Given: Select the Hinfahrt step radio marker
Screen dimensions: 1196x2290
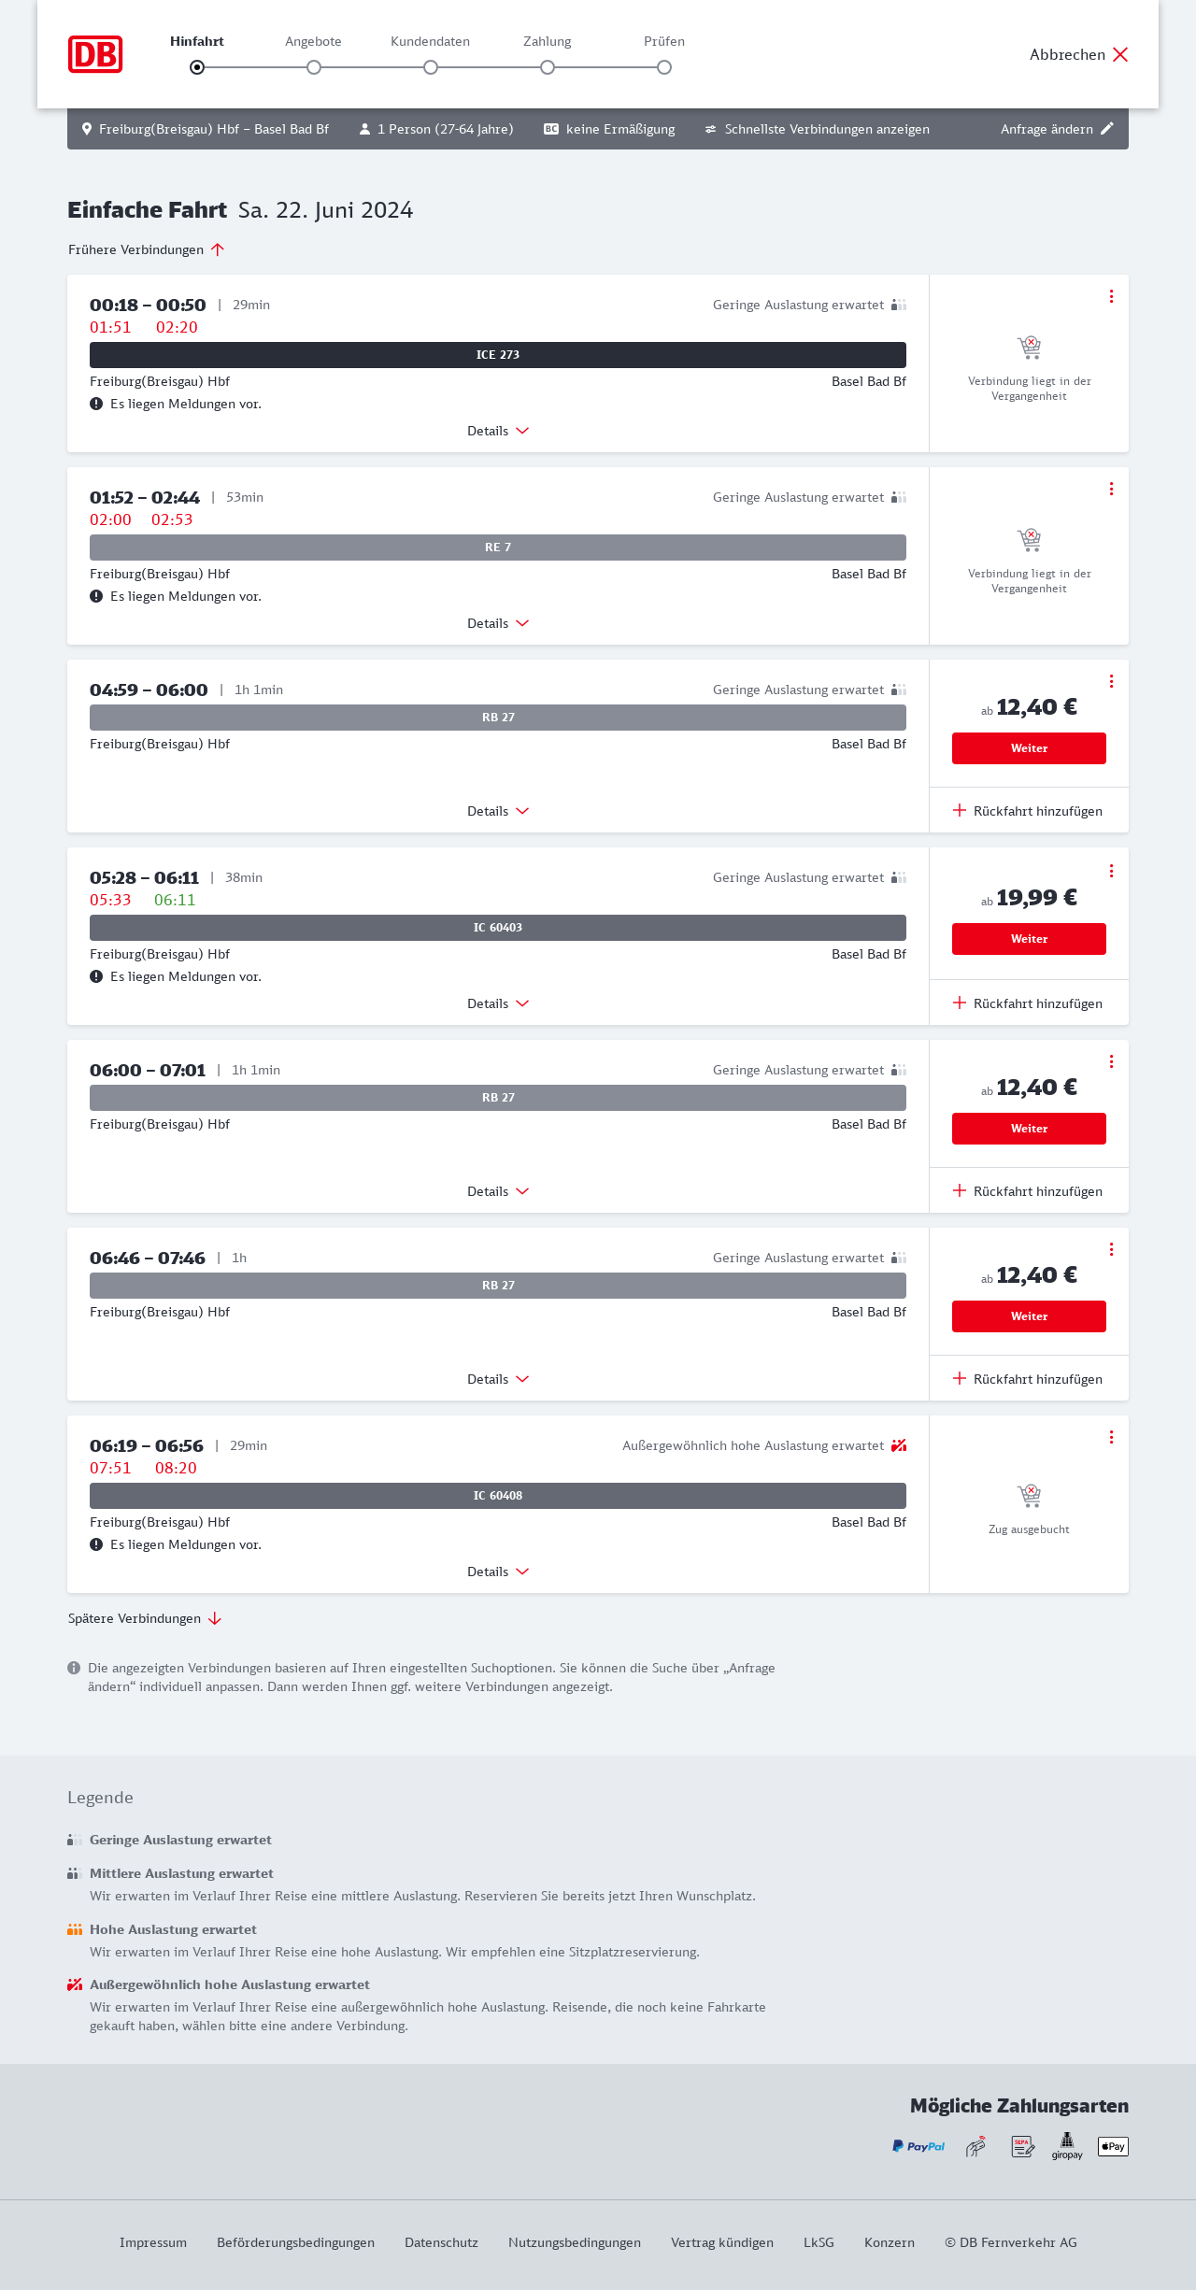Looking at the screenshot, I should click(197, 67).
